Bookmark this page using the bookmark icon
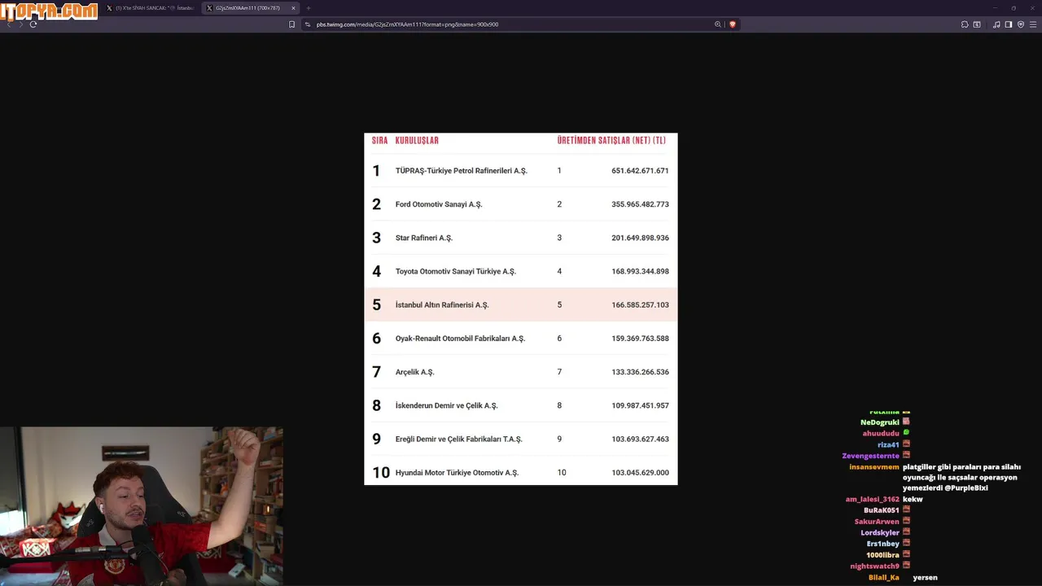The height and width of the screenshot is (586, 1042). [292, 24]
